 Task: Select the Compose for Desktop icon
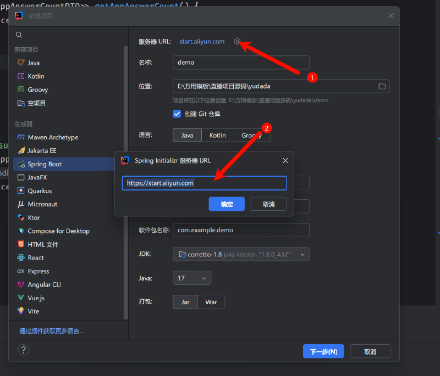[x=21, y=231]
